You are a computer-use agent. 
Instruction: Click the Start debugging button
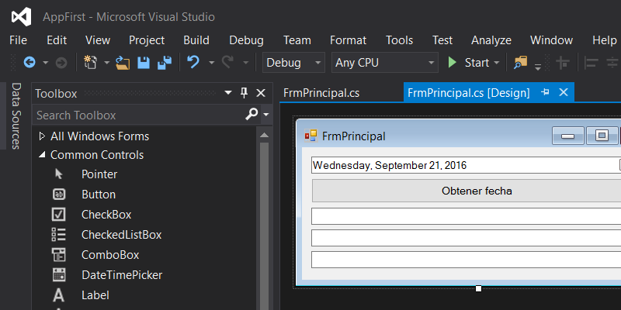(473, 63)
